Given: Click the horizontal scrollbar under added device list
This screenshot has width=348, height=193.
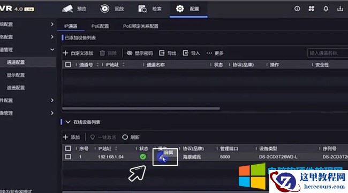Looking at the screenshot, I should (x=141, y=109).
